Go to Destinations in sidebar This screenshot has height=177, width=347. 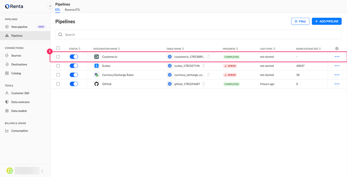[25, 64]
